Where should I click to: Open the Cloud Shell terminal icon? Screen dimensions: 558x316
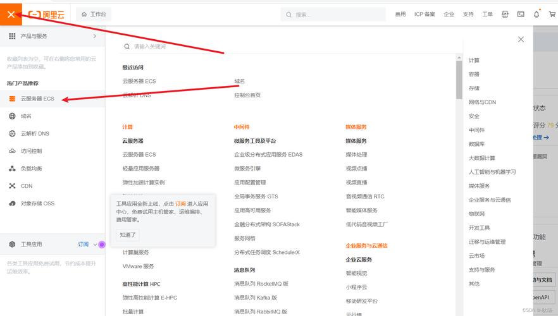[521, 14]
